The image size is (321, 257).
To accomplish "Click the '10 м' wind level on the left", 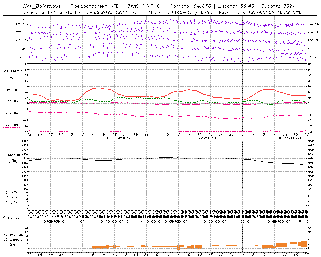I will [x=24, y=57].
